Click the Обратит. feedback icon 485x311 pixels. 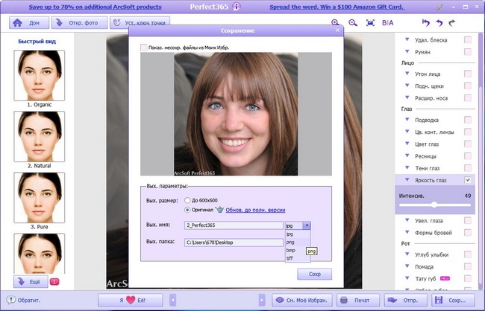(11, 300)
